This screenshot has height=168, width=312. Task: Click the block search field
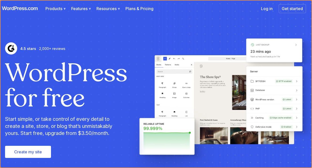coord(174,71)
